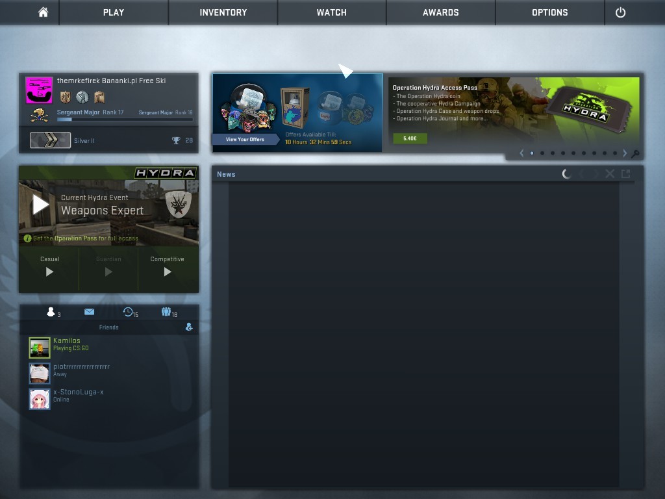Click the green info icon

[27, 238]
